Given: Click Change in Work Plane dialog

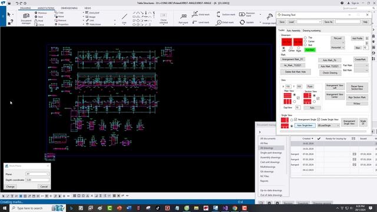Looking at the screenshot, I should (x=11, y=187).
